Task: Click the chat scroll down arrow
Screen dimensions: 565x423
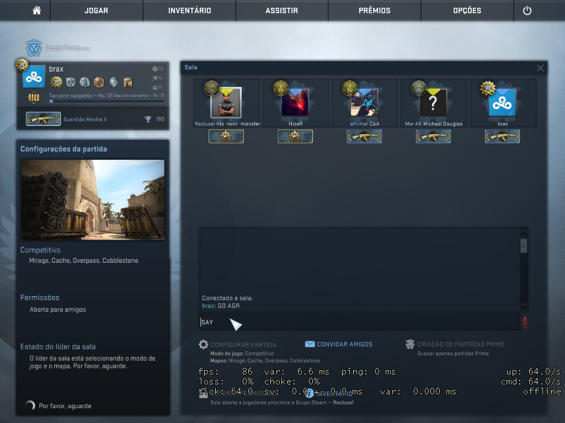Action: 524,306
